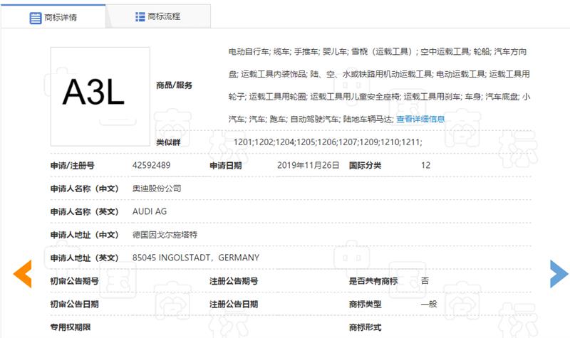The image size is (570, 338).
Task: Click the 商标形式 label
Action: [365, 327]
